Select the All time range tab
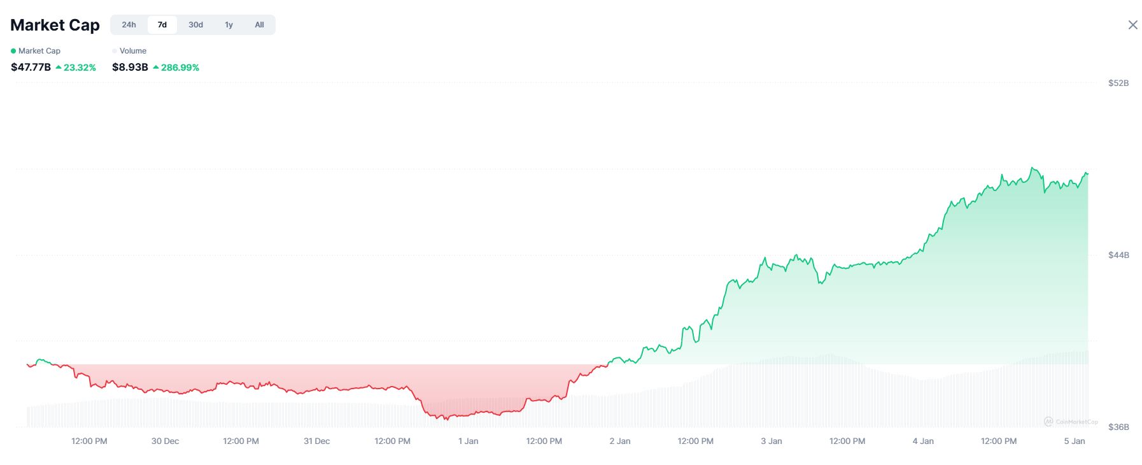 pos(259,25)
